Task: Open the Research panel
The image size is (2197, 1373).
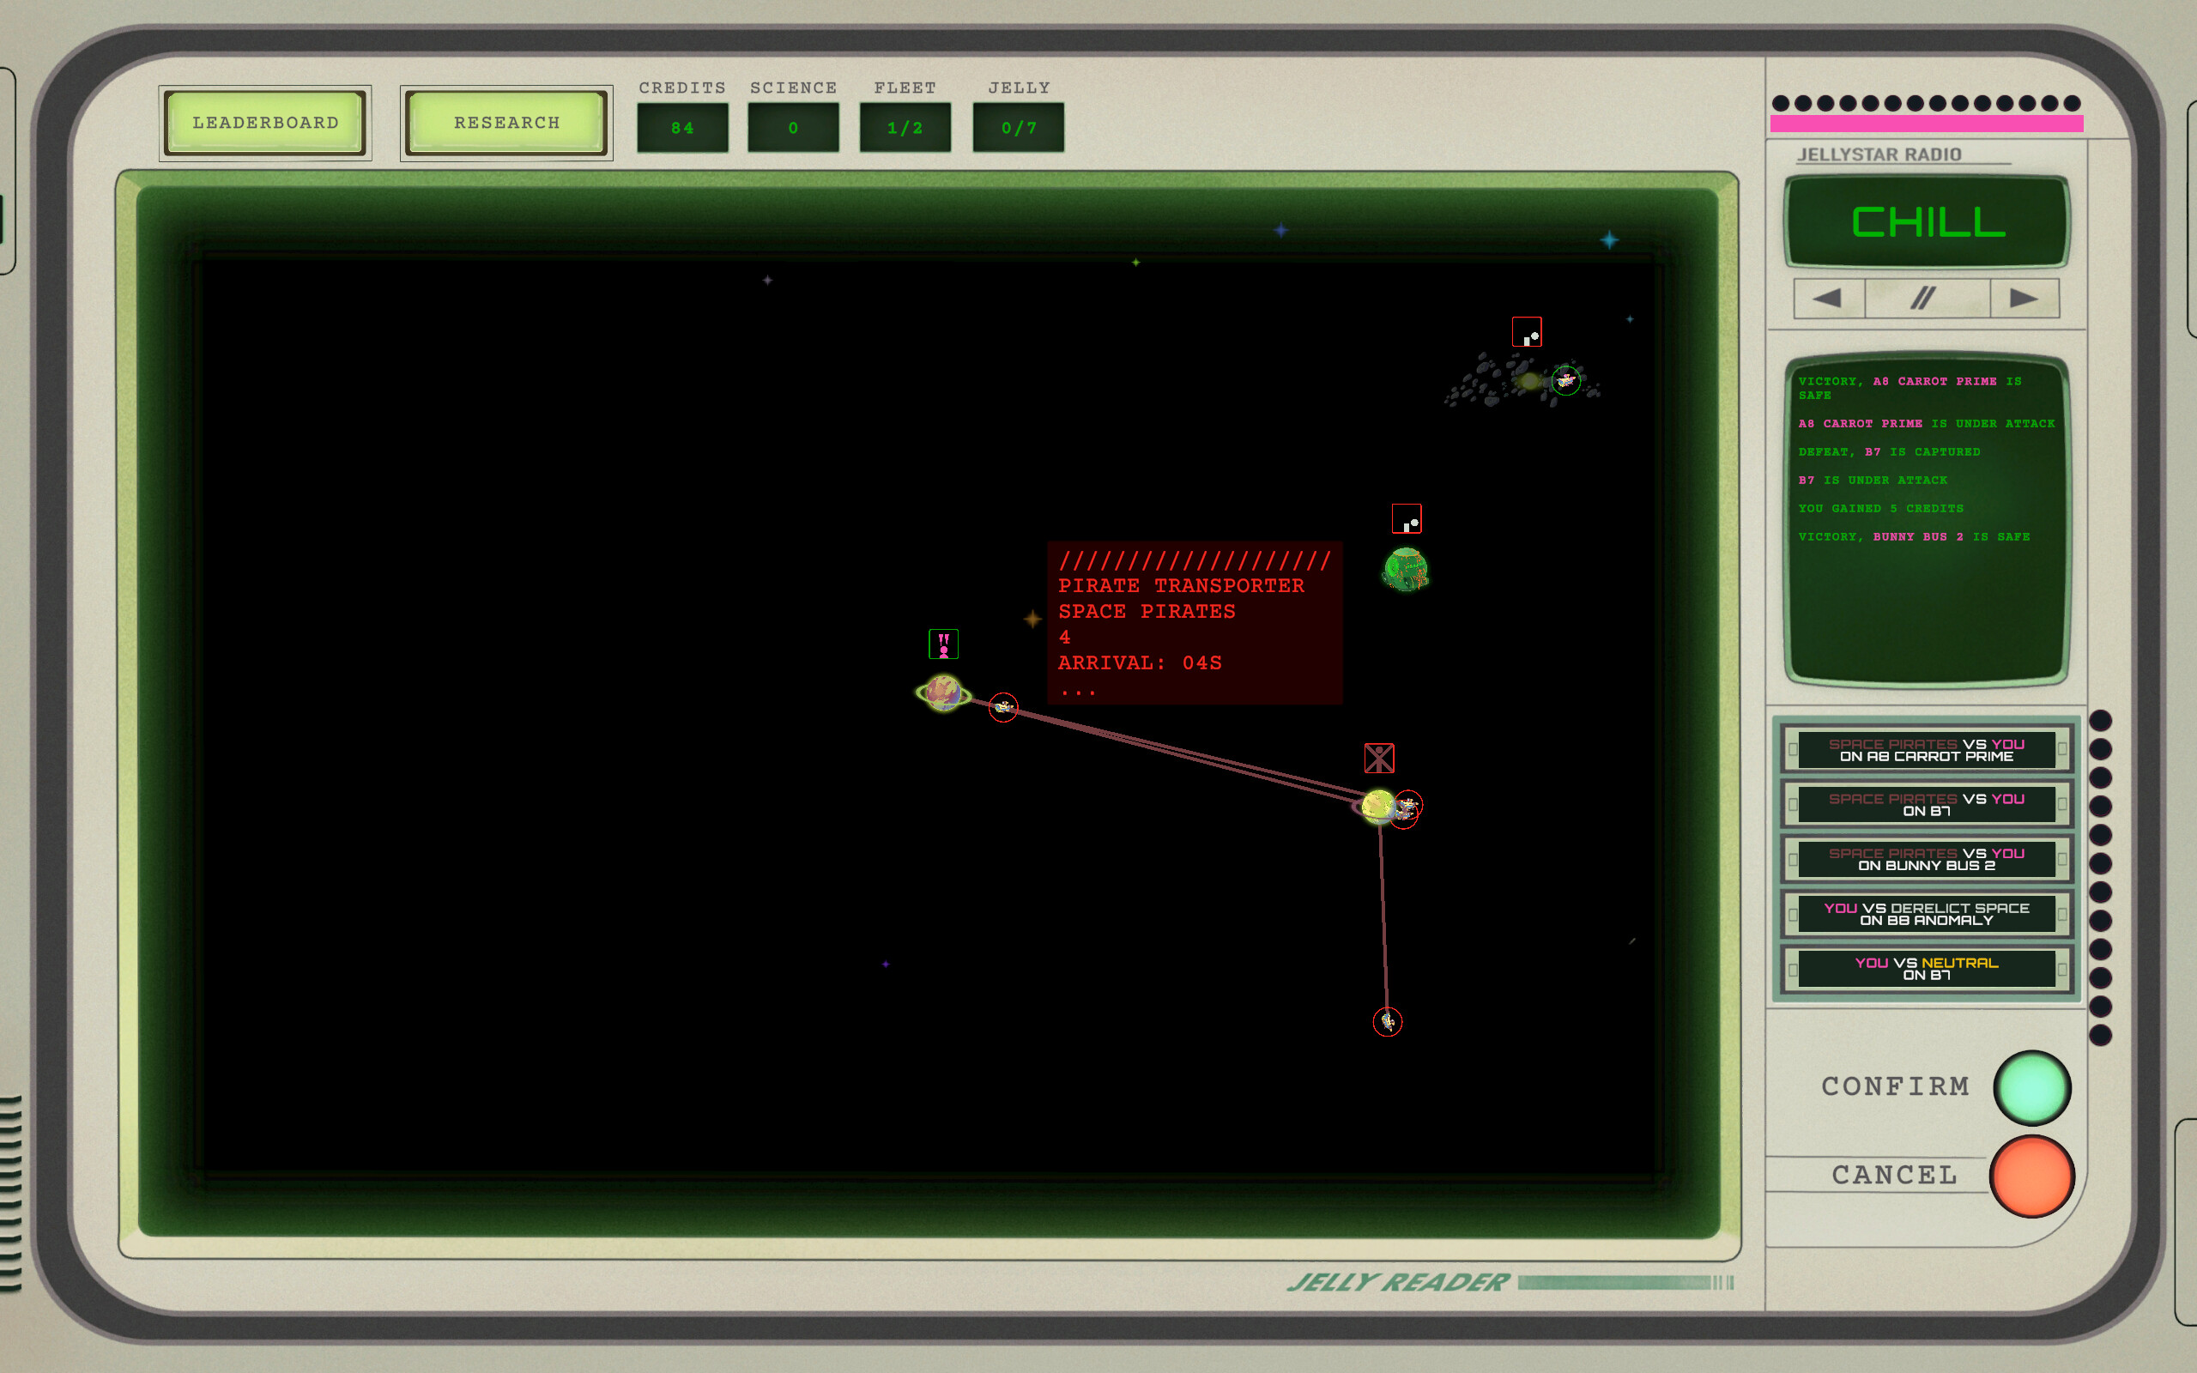Action: point(506,123)
